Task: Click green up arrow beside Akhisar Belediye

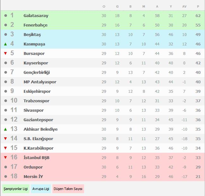Action: (5, 129)
